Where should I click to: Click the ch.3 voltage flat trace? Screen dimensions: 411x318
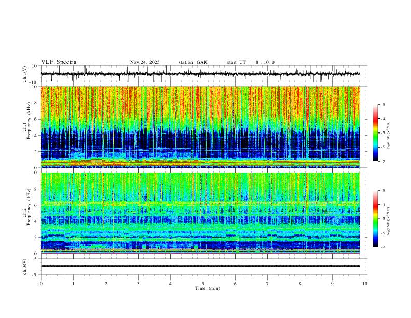click(x=200, y=266)
